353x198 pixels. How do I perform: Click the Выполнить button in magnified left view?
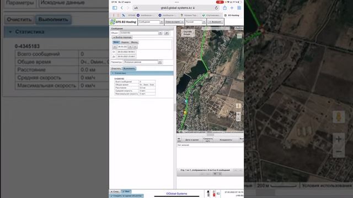(x=54, y=20)
